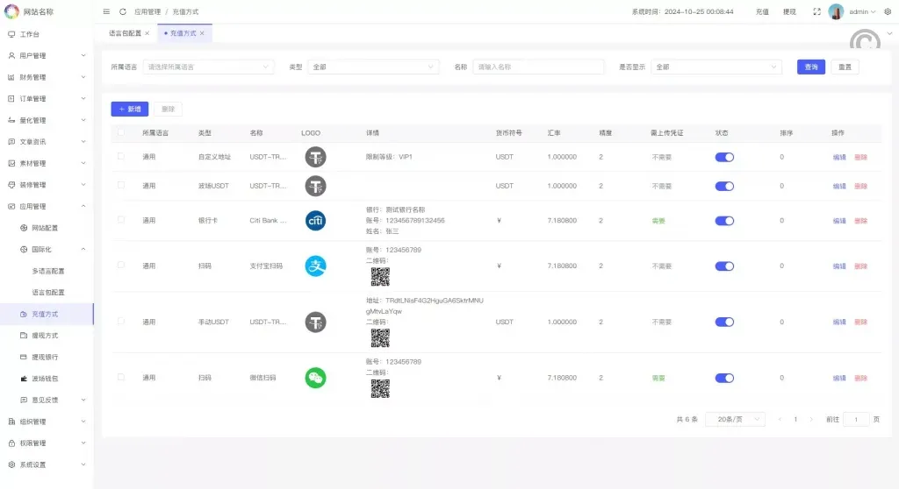This screenshot has width=899, height=489.
Task: Click the hamburger menu collapse icon
Action: tap(106, 12)
